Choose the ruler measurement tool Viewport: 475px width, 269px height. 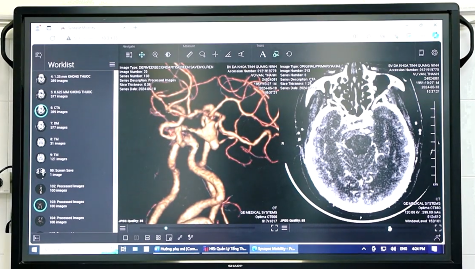click(189, 55)
